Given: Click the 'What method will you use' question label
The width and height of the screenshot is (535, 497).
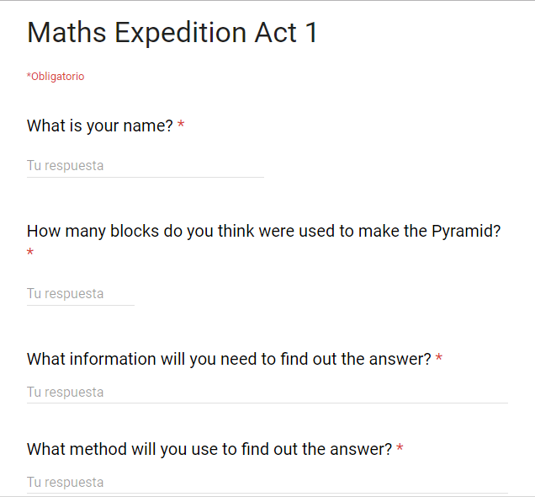Looking at the screenshot, I should [209, 449].
